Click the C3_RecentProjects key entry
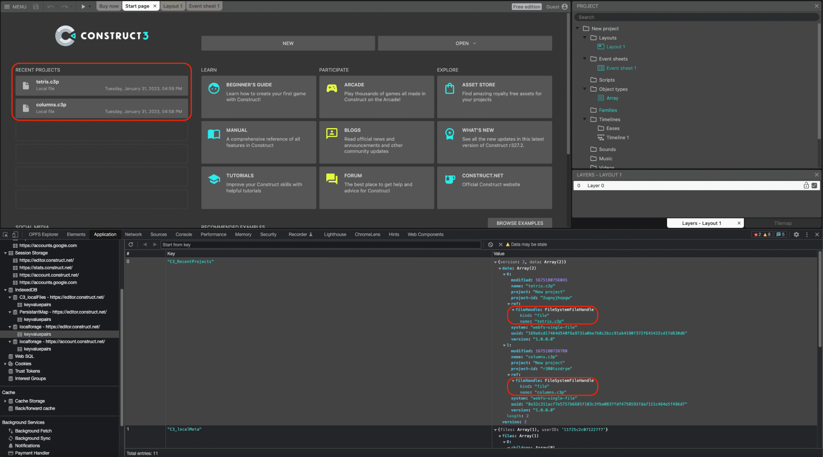 click(191, 261)
